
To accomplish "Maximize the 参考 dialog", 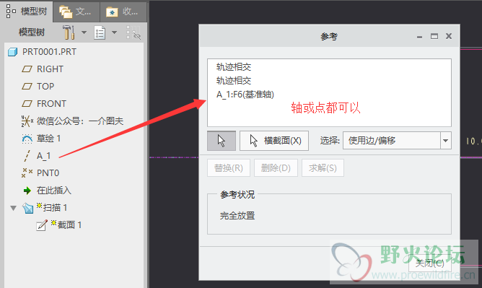I will point(434,36).
